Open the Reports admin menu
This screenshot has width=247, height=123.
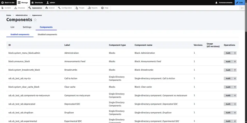click(x=93, y=8)
